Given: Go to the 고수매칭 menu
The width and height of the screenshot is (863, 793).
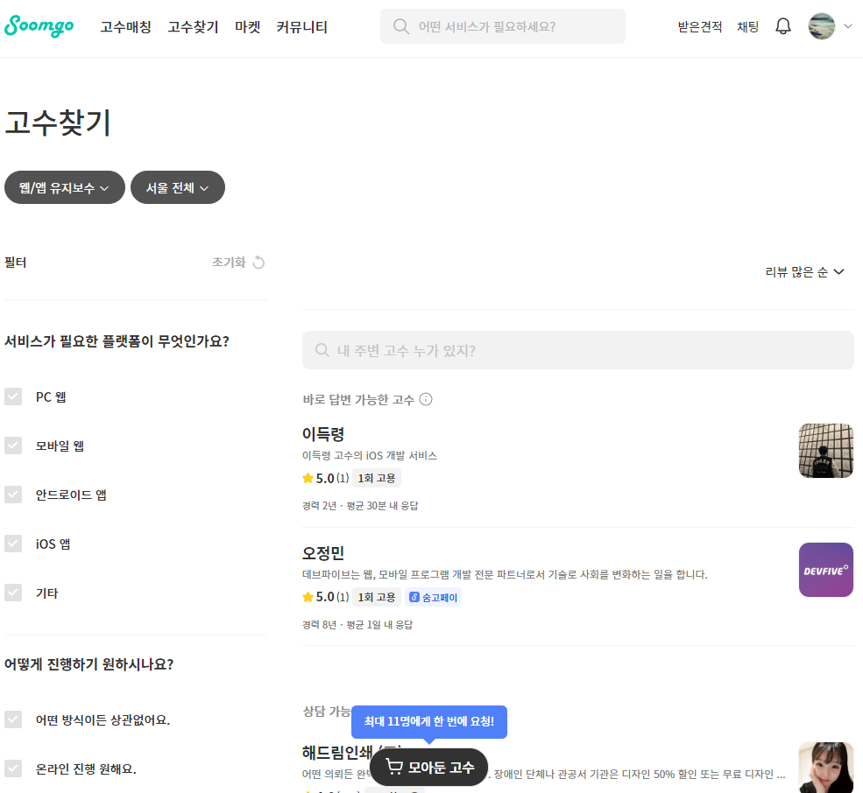Looking at the screenshot, I should (125, 27).
